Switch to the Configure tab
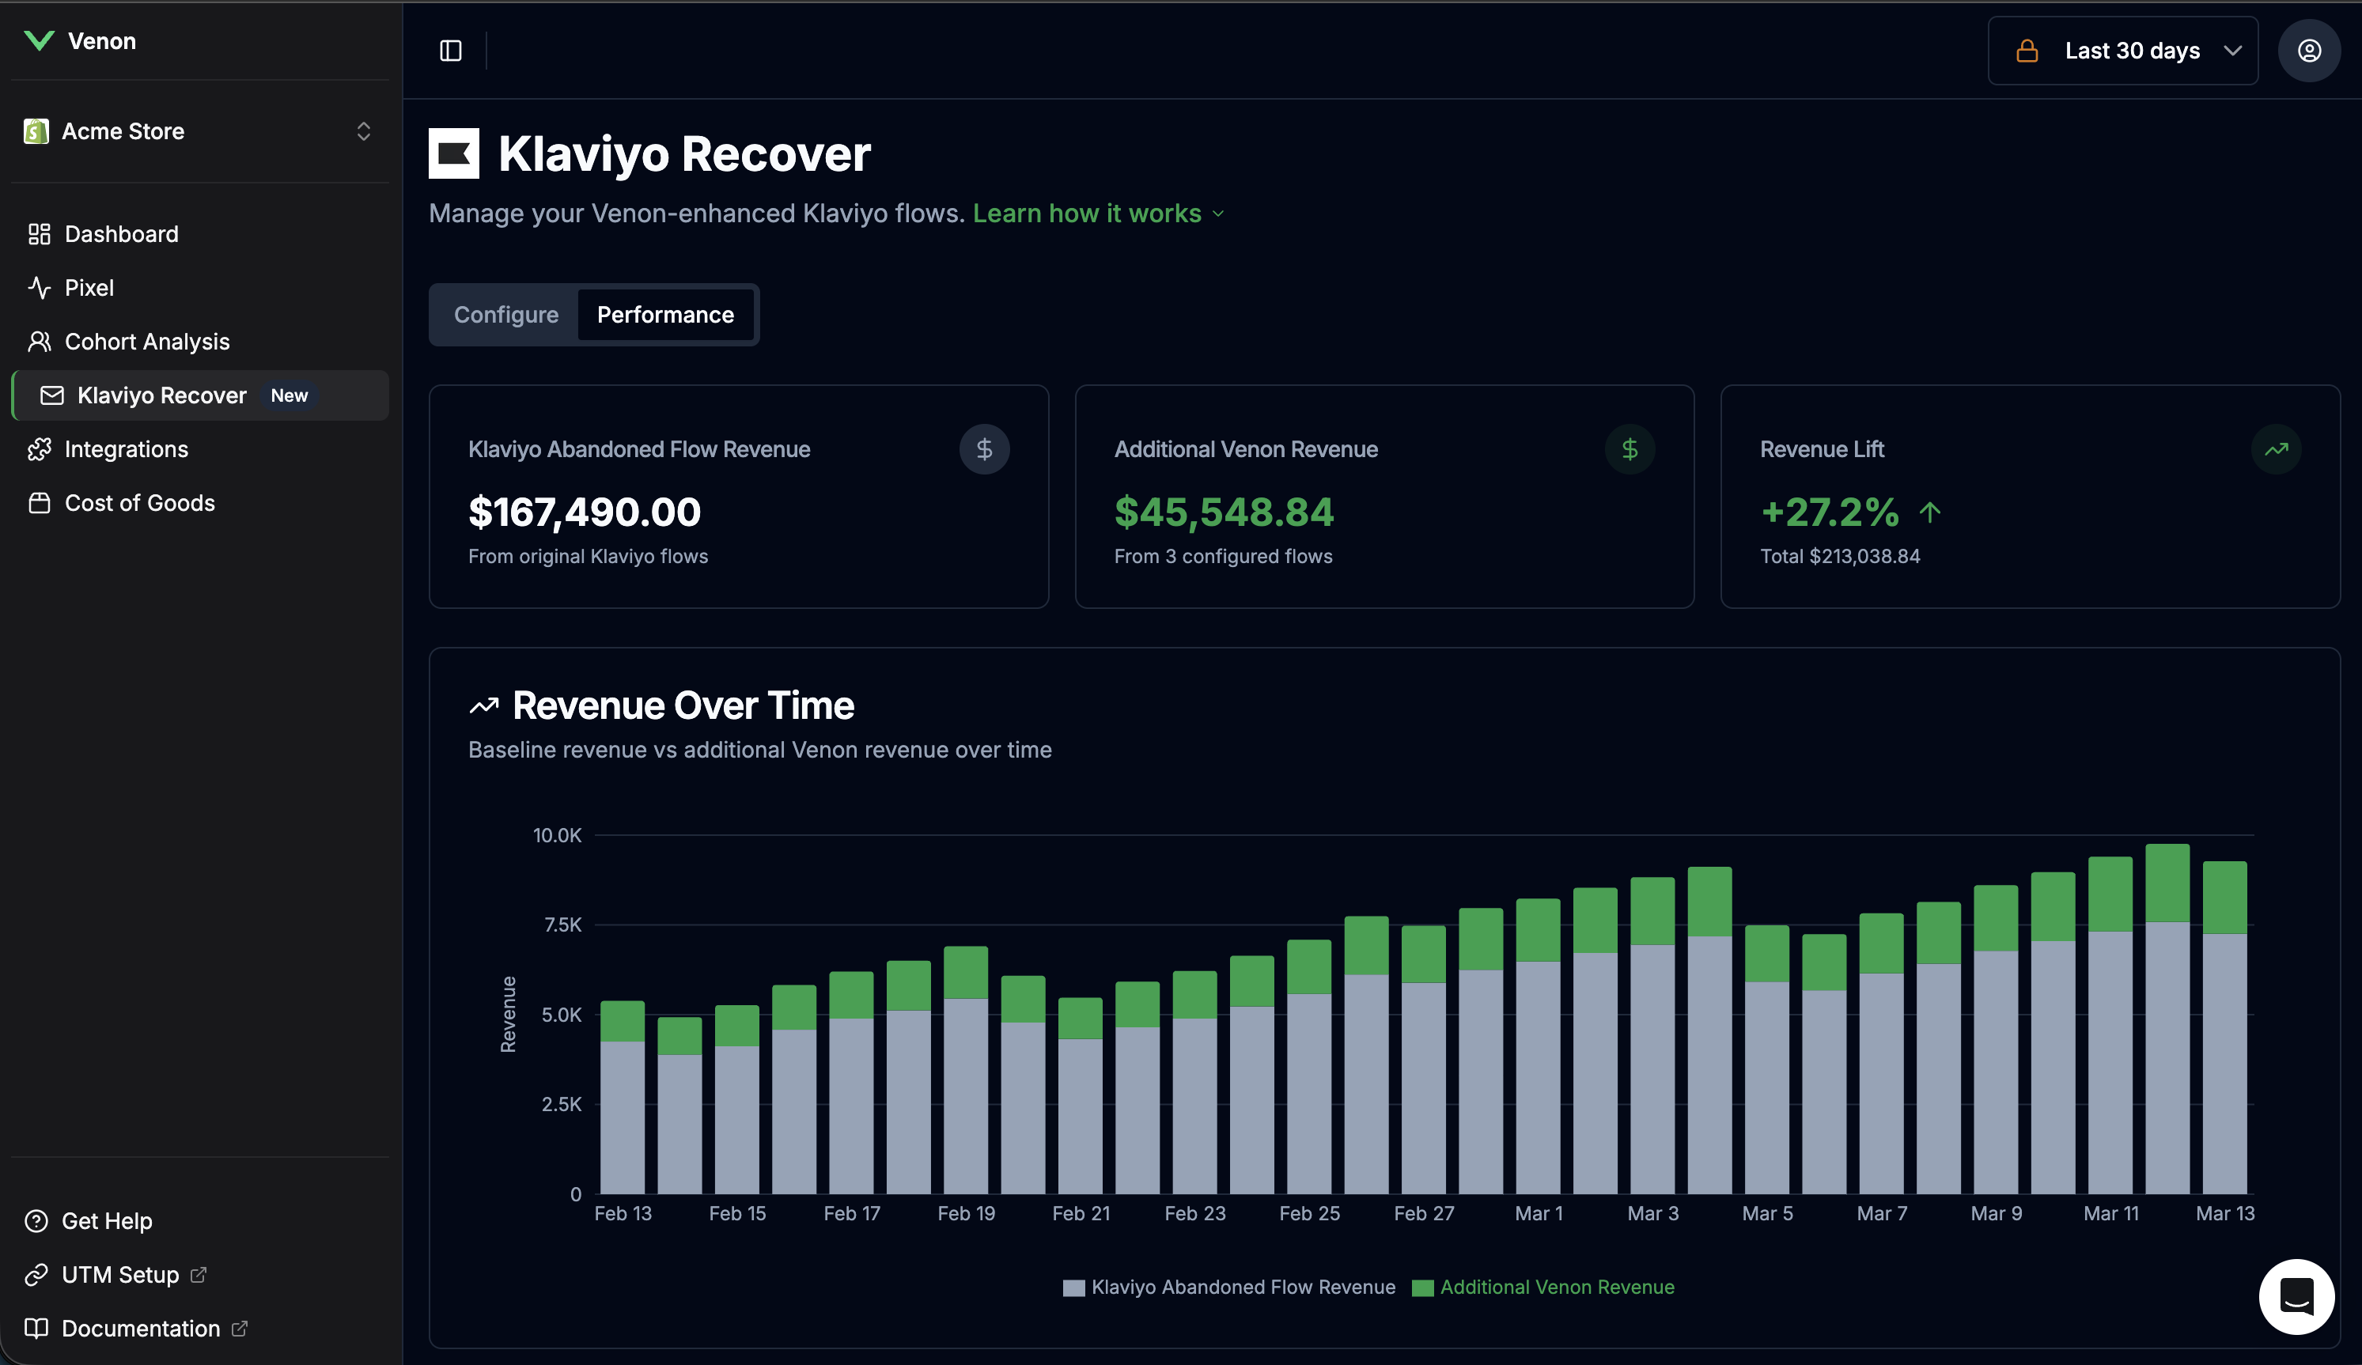 (506, 315)
